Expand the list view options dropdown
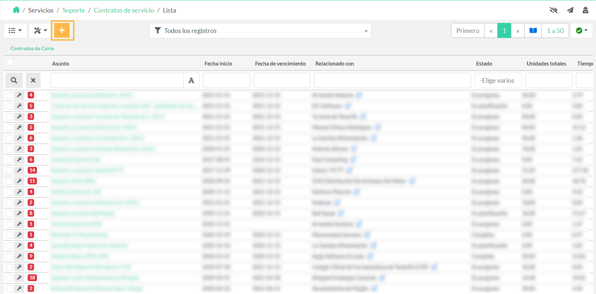Viewport: 596px width, 294px height. pos(15,30)
